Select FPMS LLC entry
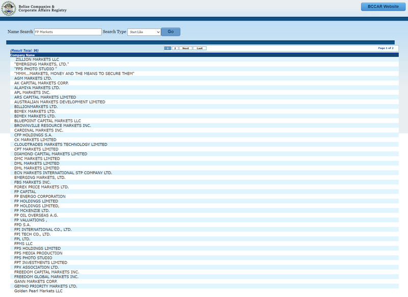The height and width of the screenshot is (297, 408). click(23, 244)
